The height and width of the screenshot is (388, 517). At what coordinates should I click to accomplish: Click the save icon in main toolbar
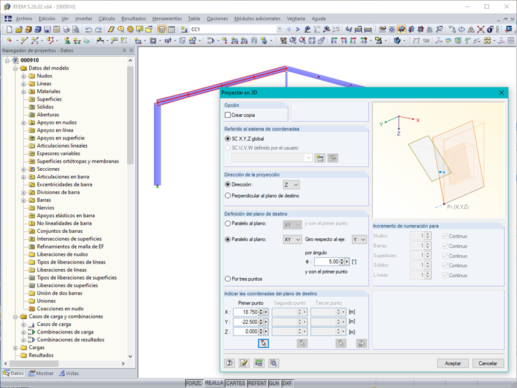click(47, 29)
